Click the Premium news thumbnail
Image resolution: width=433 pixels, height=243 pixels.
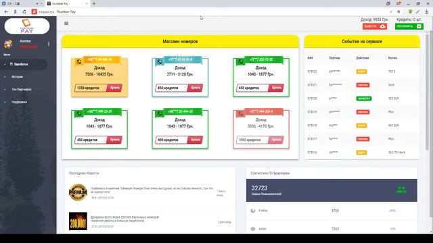point(78,192)
